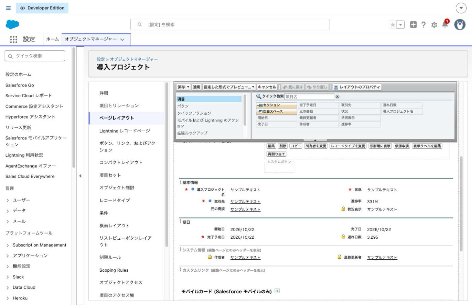
Task: Click the Mobile Card info icon
Action: [x=277, y=291]
